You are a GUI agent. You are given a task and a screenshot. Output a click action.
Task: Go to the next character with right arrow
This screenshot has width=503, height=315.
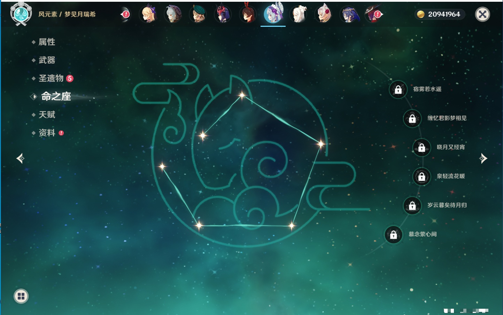(x=483, y=158)
